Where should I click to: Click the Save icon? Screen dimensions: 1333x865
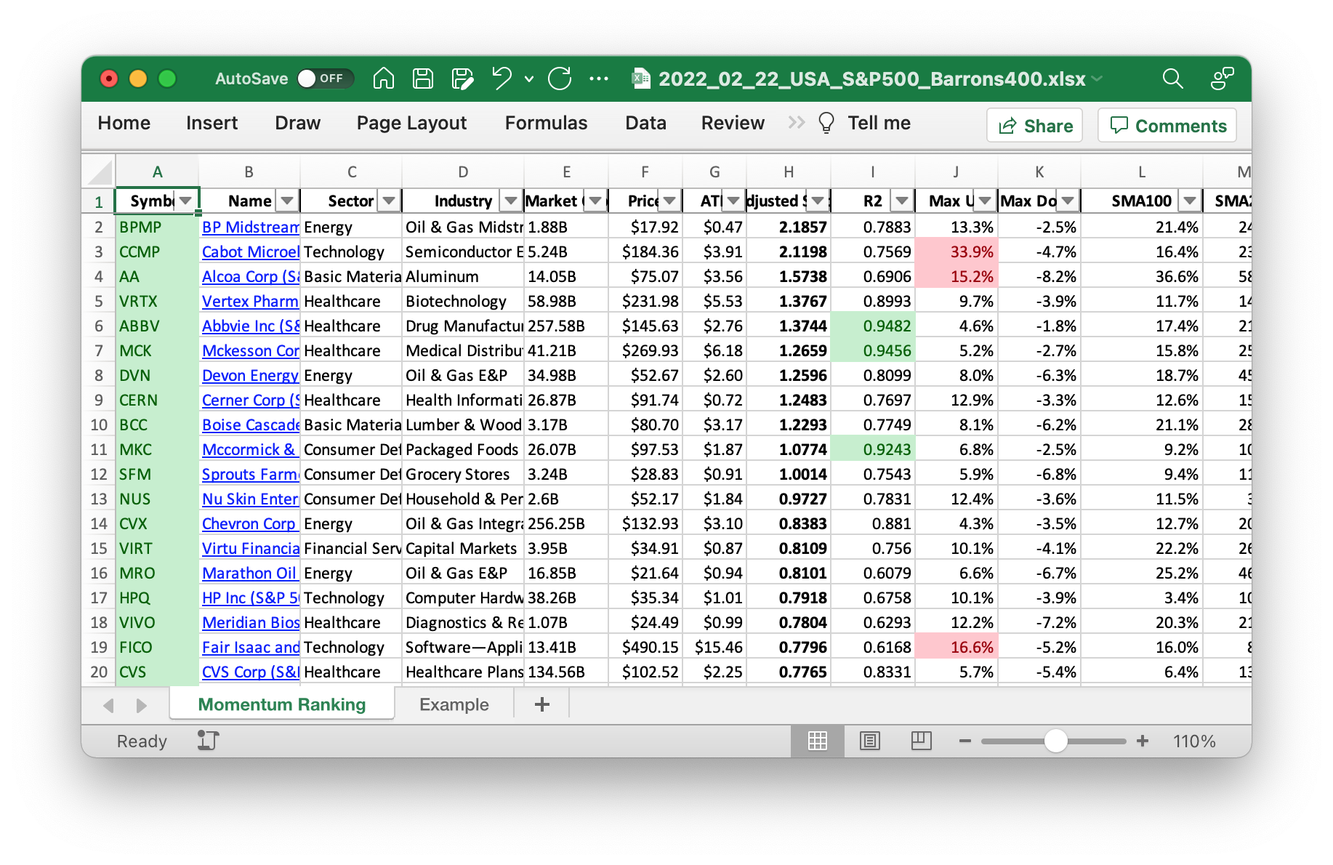pos(423,79)
